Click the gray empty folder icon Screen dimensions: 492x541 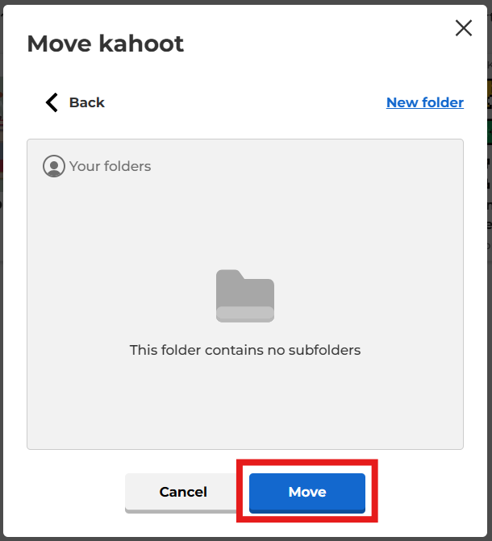(245, 296)
